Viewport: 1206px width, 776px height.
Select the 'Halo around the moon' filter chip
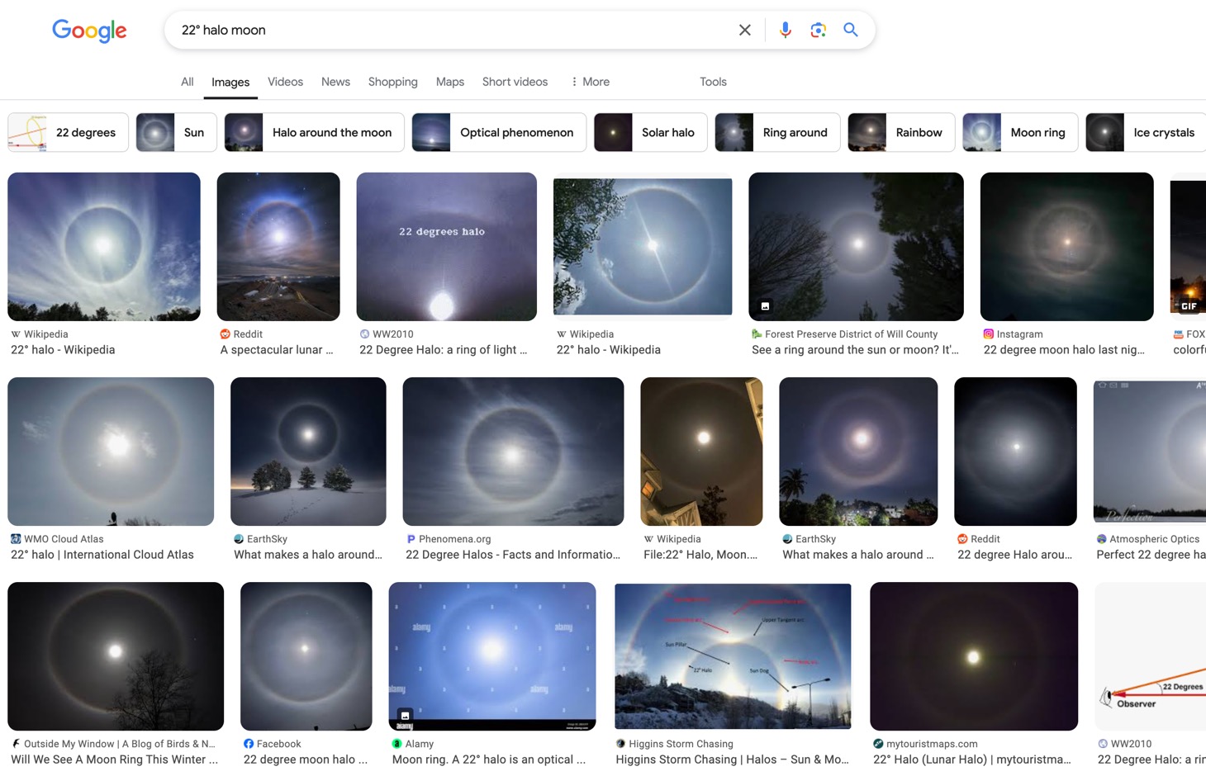314,133
